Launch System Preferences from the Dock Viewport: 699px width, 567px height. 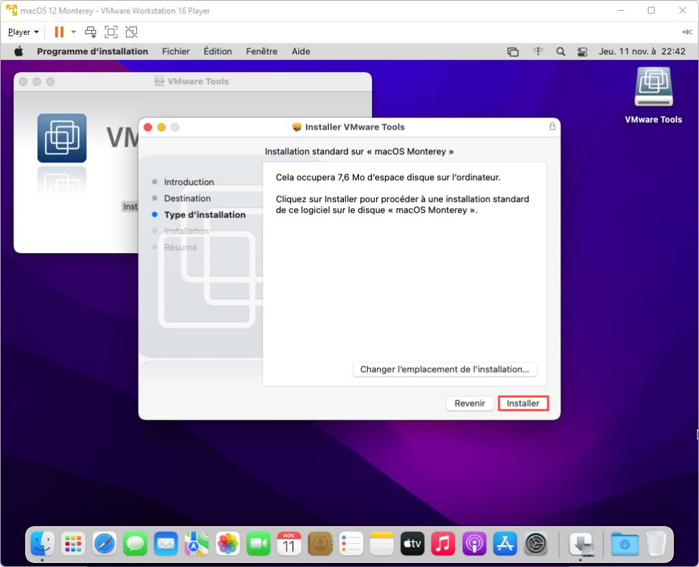click(535, 544)
